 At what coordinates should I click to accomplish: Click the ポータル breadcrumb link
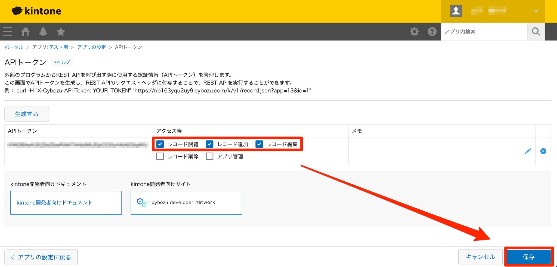pyautogui.click(x=14, y=47)
